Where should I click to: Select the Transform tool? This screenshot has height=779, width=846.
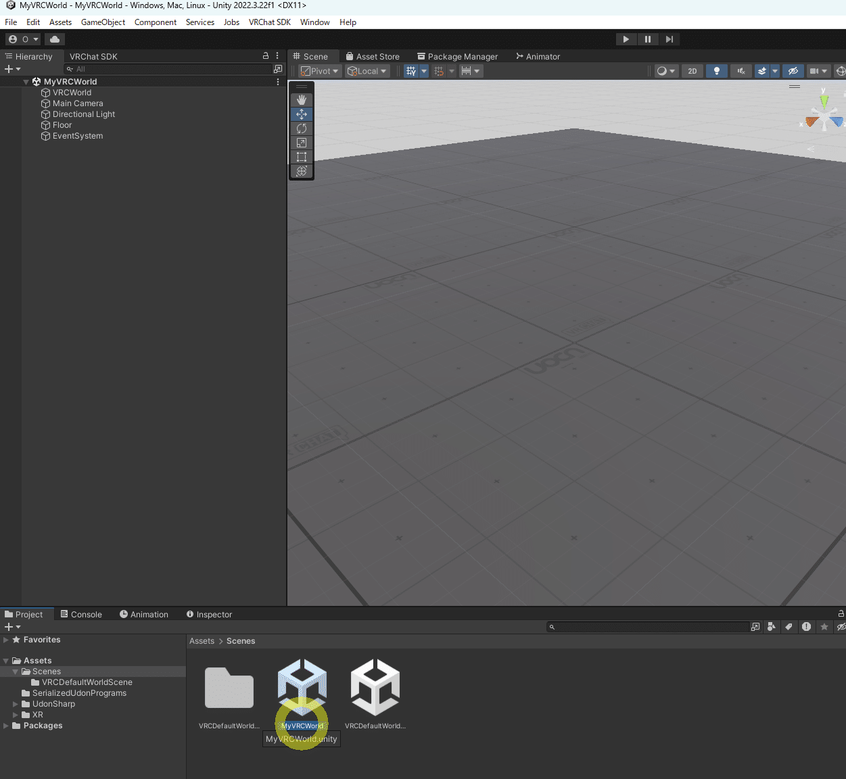click(302, 171)
